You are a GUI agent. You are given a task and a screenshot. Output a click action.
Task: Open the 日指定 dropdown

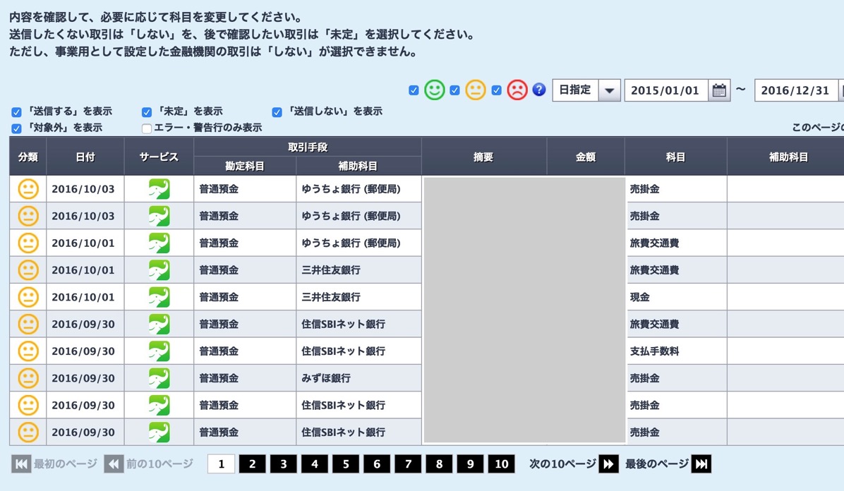click(x=586, y=90)
